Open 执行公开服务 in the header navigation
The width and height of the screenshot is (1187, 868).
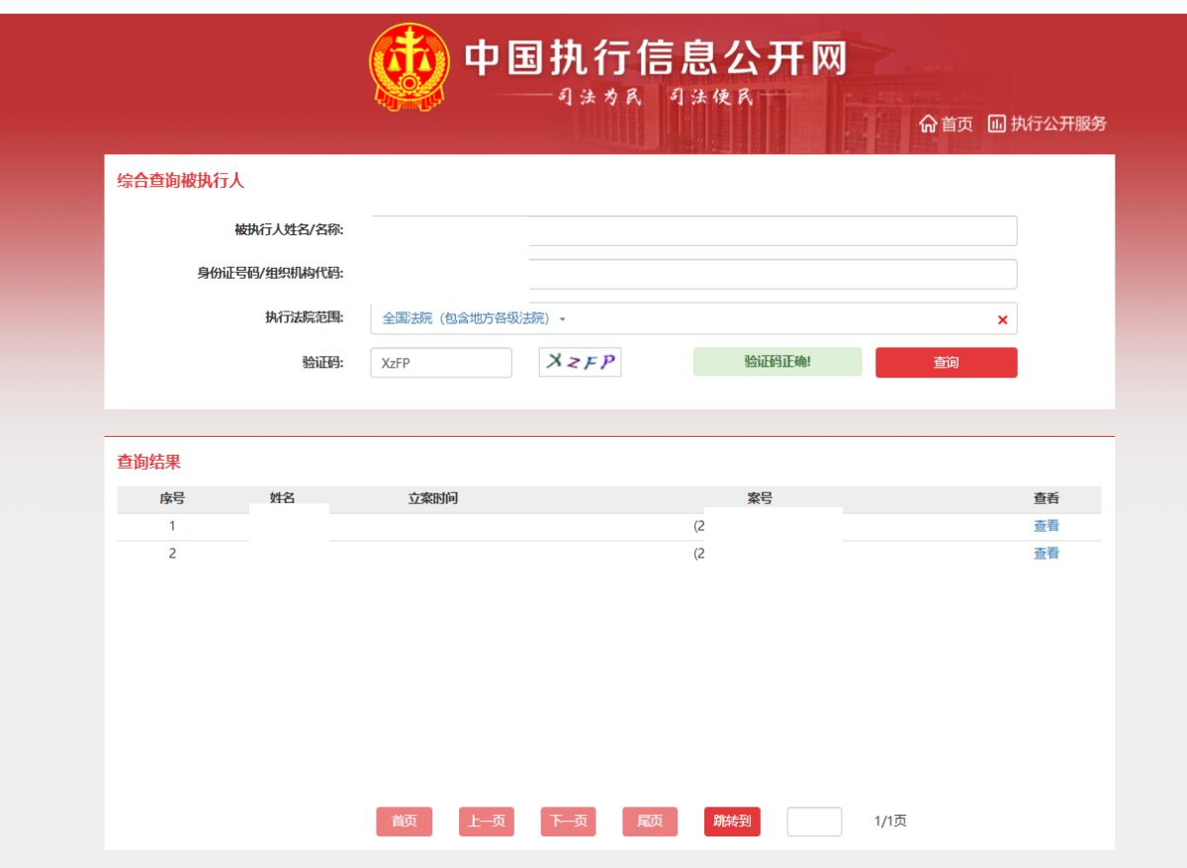[x=1048, y=124]
